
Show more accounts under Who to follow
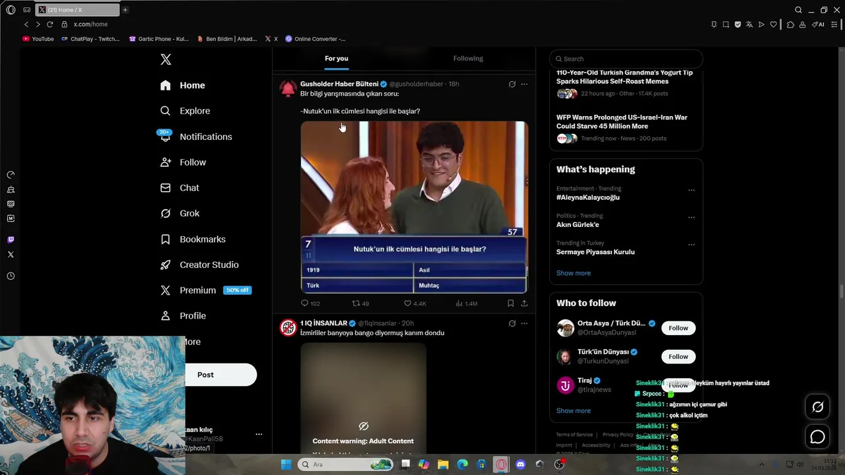(573, 410)
